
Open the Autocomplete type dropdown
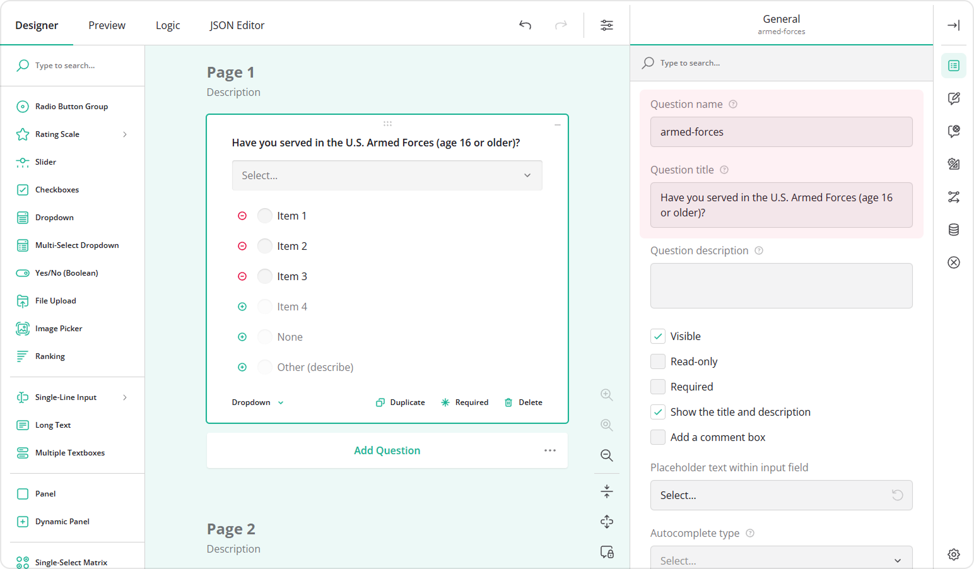click(781, 560)
